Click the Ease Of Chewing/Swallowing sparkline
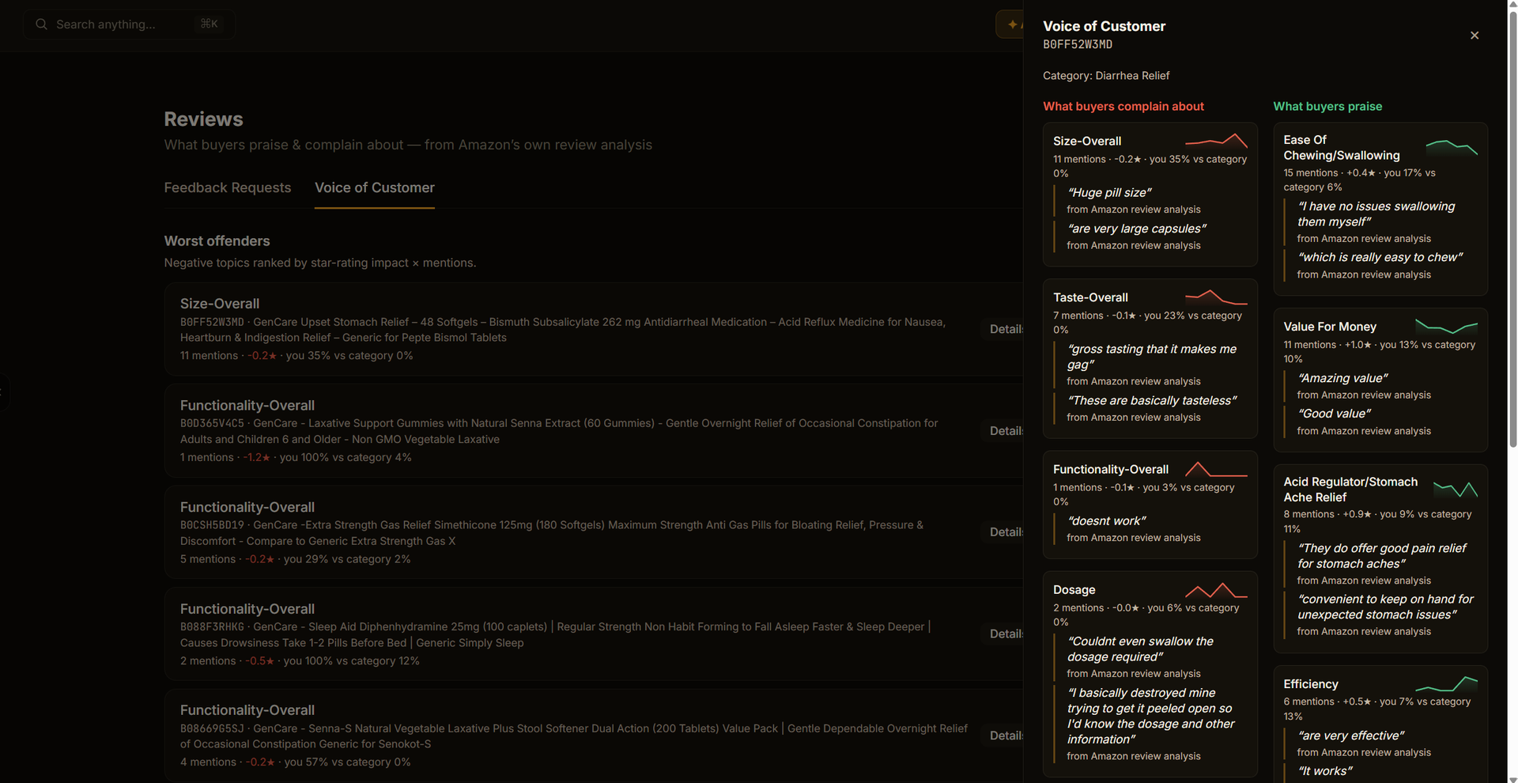The width and height of the screenshot is (1518, 783). point(1452,147)
